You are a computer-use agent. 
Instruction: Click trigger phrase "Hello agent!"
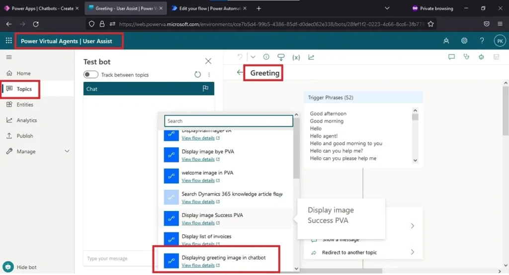324,136
